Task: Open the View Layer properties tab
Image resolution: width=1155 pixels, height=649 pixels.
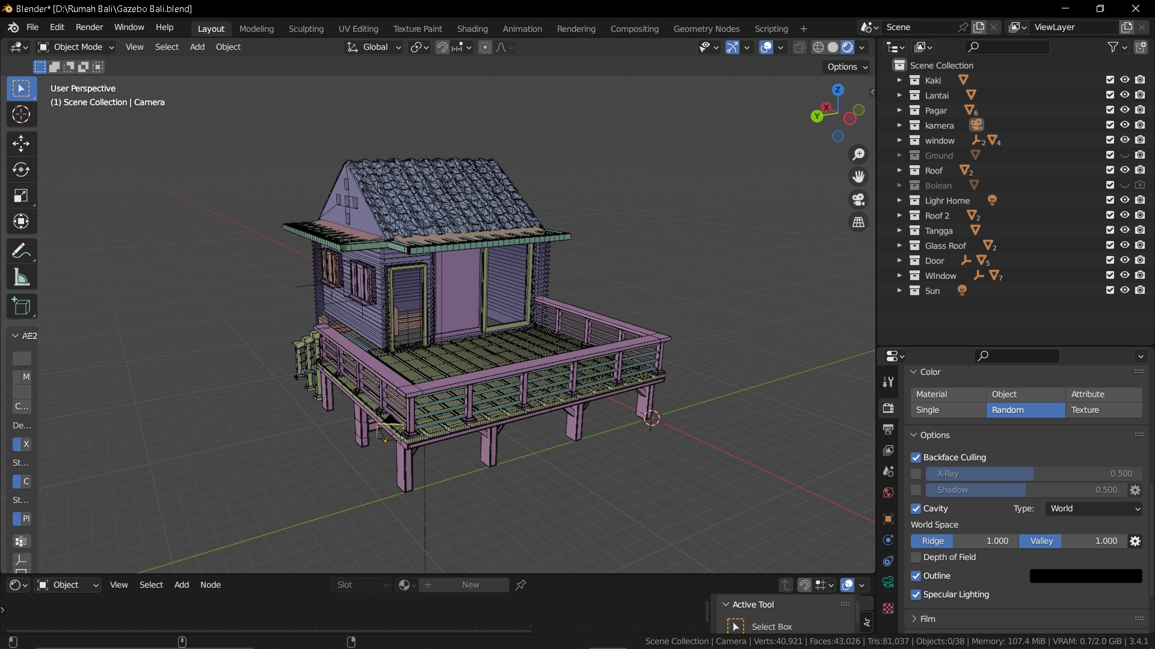Action: [x=888, y=450]
